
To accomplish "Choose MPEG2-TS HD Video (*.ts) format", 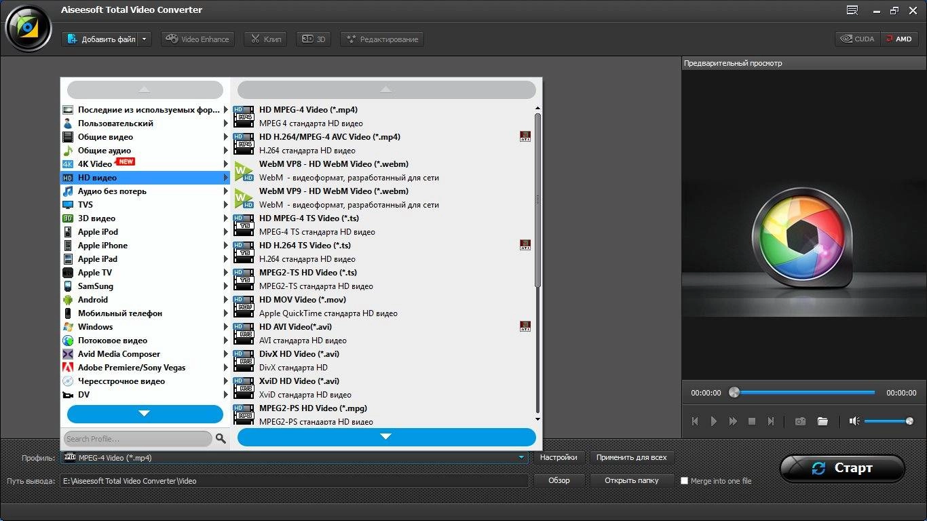I will point(383,279).
